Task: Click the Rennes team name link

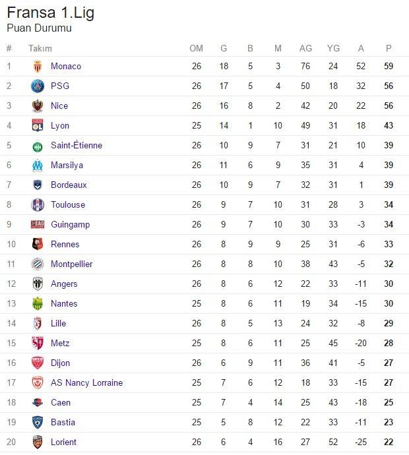Action: 65,245
